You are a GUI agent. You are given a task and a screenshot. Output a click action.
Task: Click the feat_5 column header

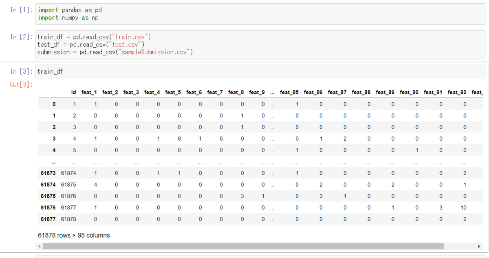click(173, 93)
